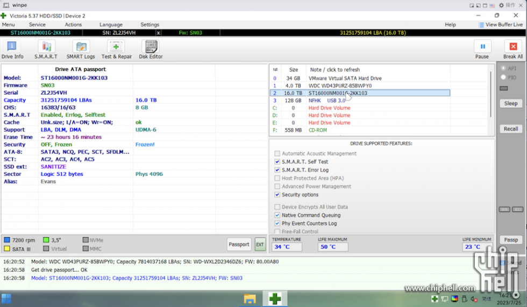This screenshot has height=307, width=527.
Task: Click the Get drive passport... OK log line
Action: 59,270
